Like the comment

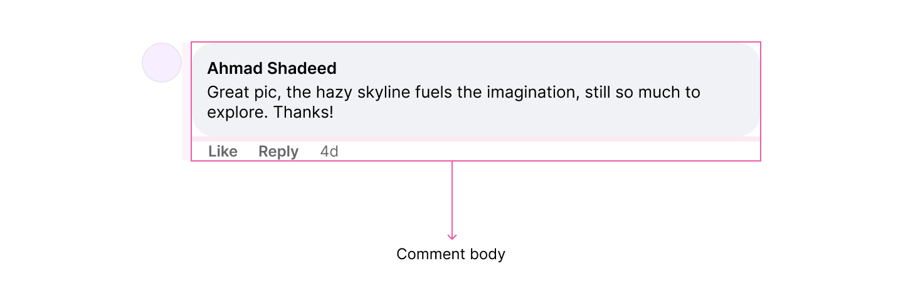pyautogui.click(x=223, y=152)
